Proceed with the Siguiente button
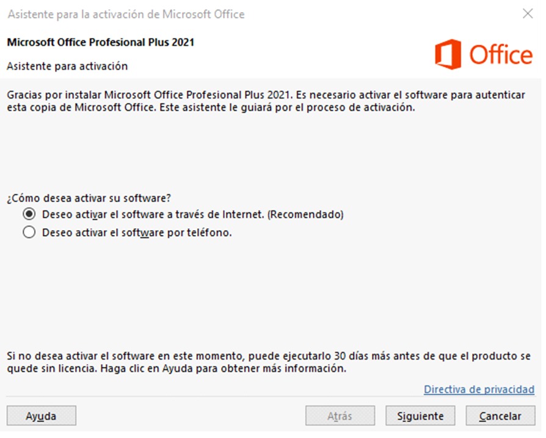This screenshot has width=546, height=438. pos(420,416)
